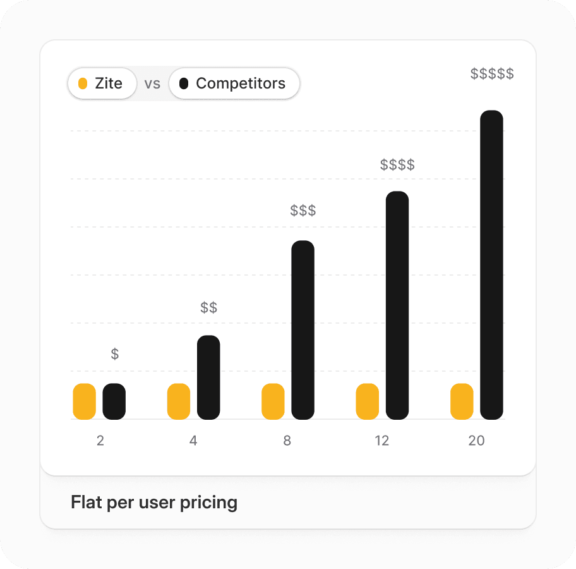Click the Flat per user pricing caption

[154, 503]
